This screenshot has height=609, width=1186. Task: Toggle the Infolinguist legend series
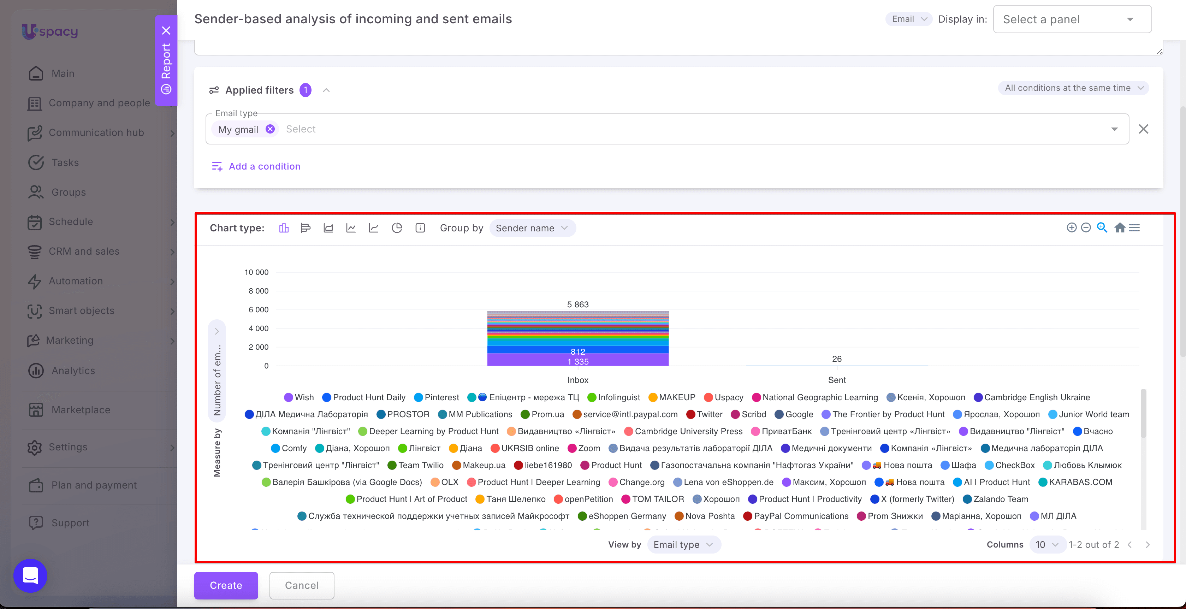614,397
